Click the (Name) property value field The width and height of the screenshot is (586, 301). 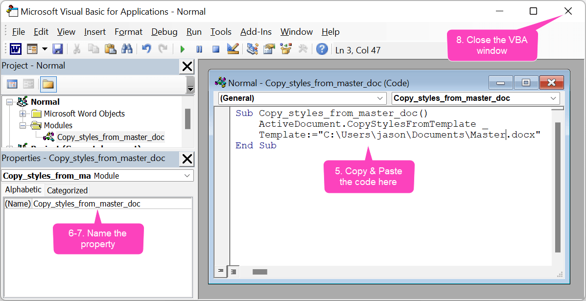112,204
